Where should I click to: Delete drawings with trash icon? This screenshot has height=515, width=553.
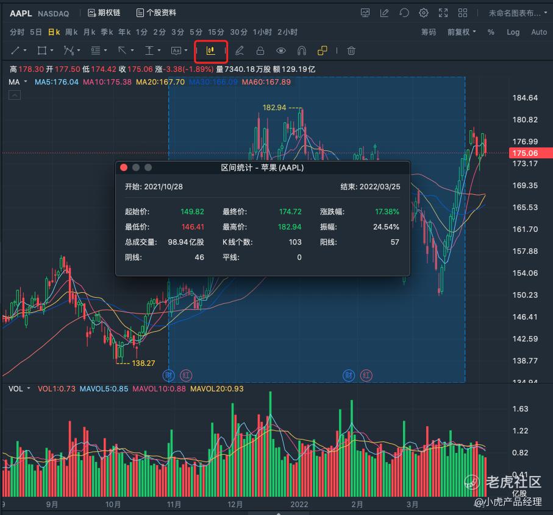pos(351,51)
